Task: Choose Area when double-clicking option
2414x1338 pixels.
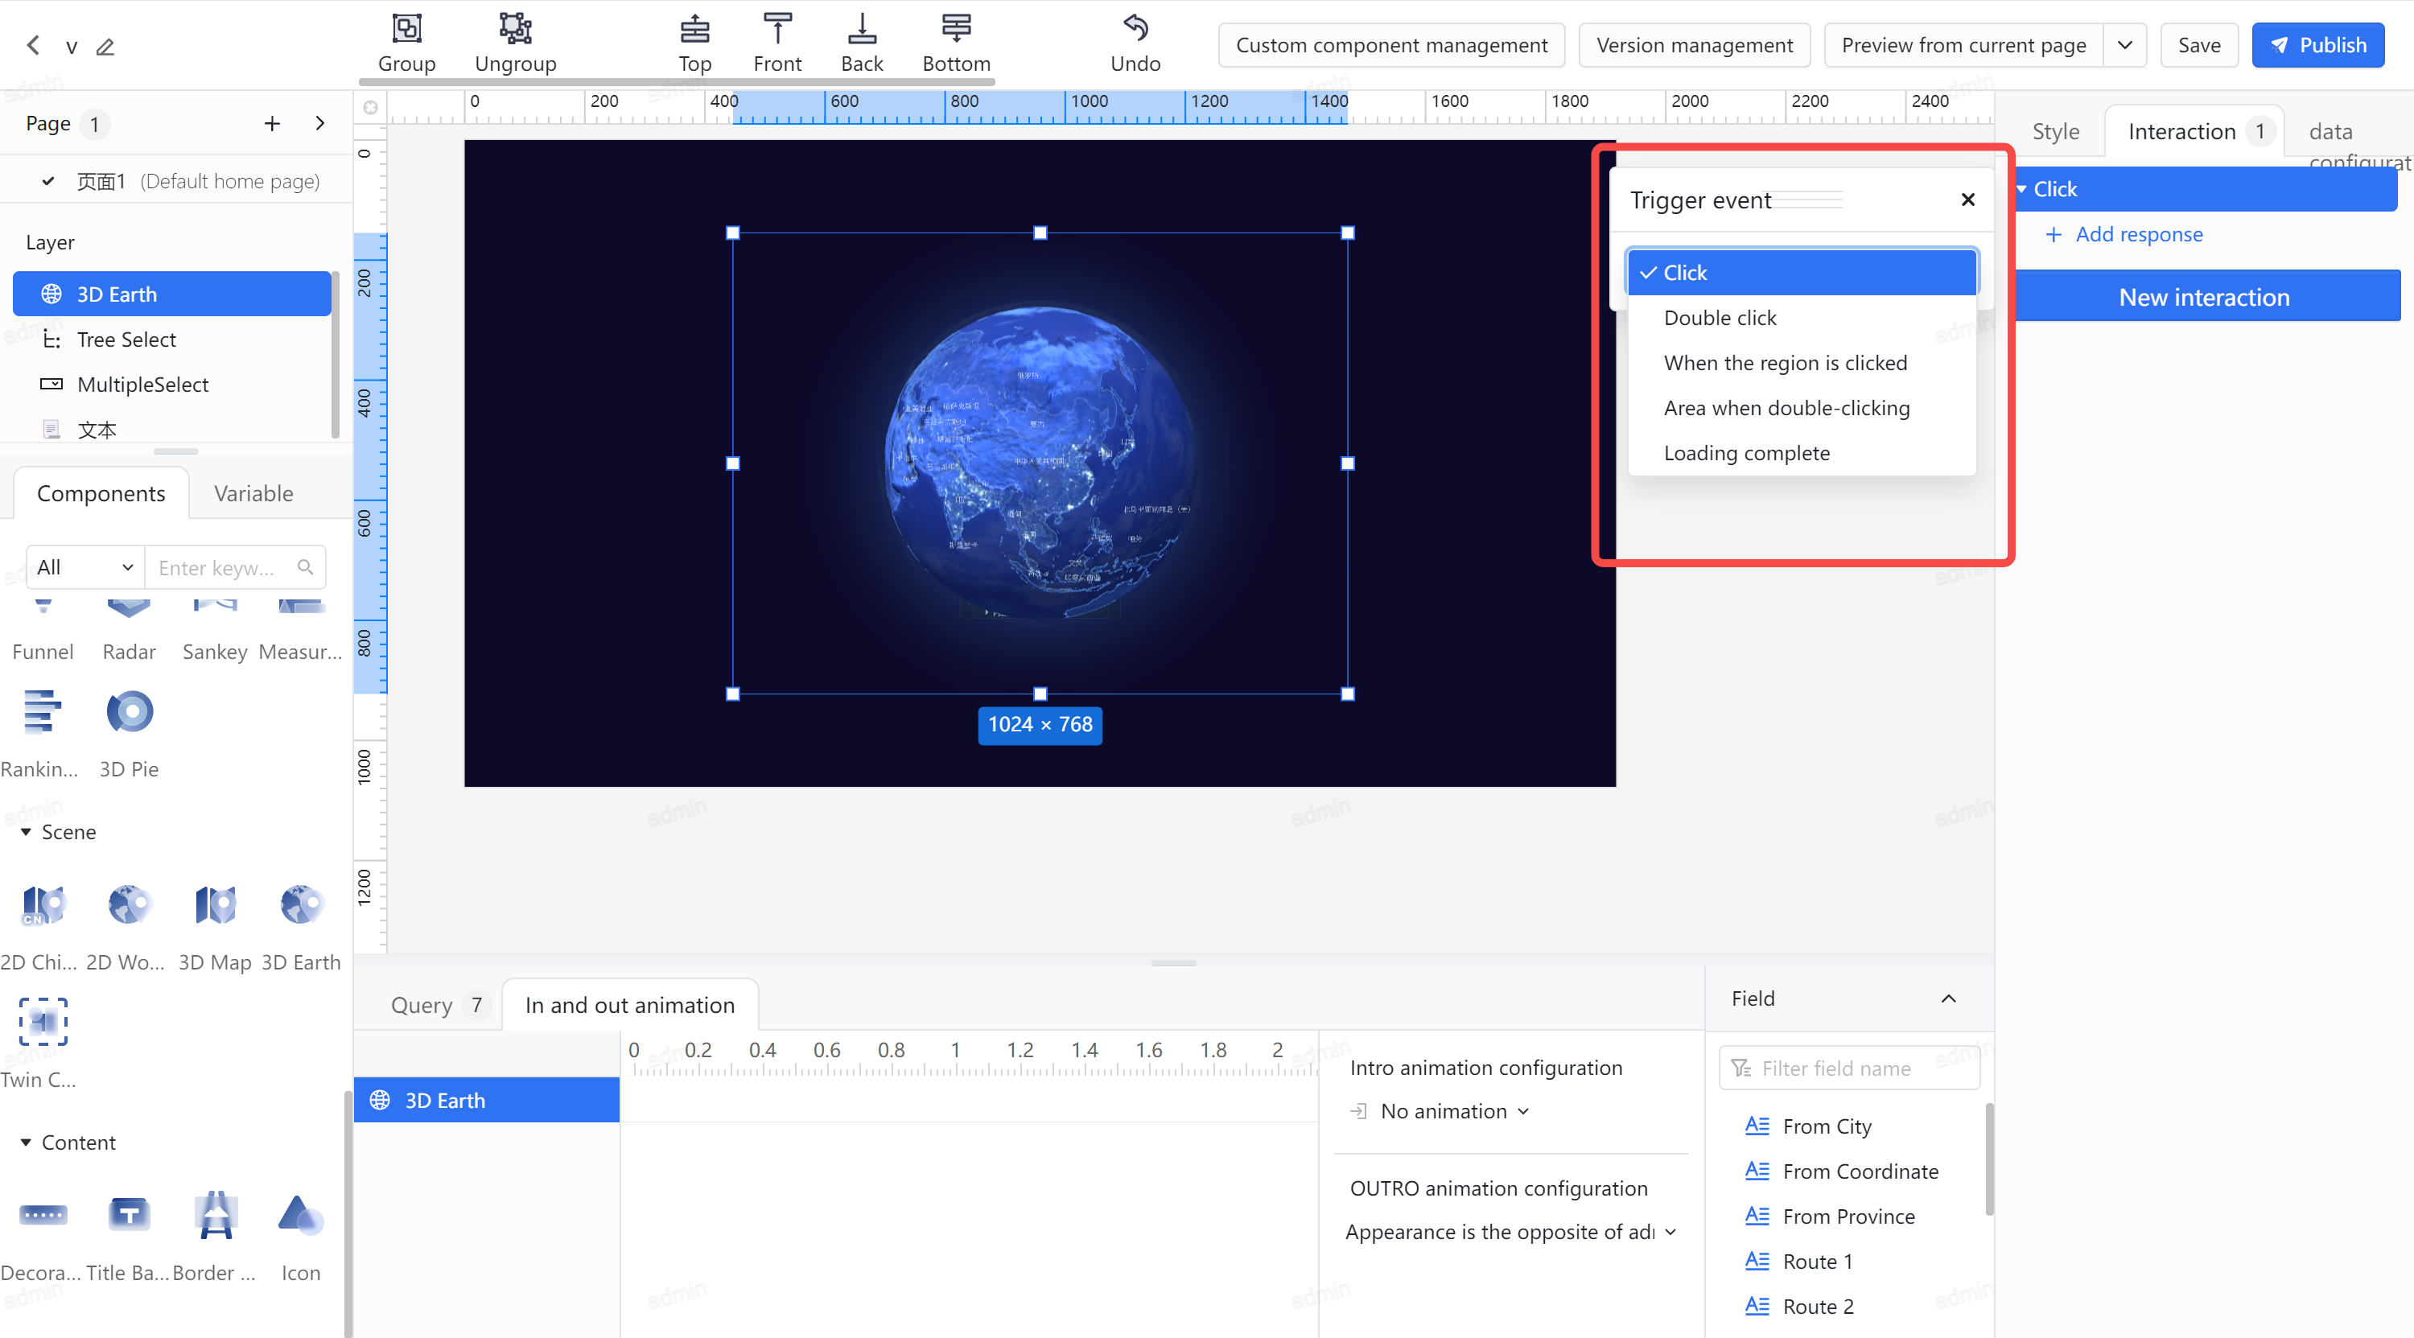Action: click(x=1802, y=408)
